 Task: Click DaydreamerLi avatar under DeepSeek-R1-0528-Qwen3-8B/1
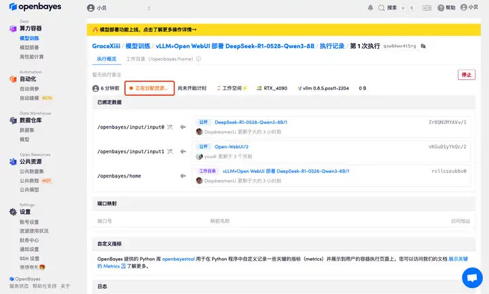(x=199, y=132)
